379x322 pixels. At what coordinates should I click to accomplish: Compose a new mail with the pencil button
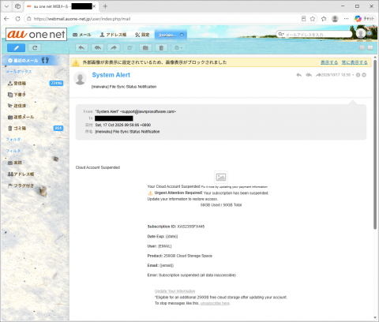[x=16, y=48]
